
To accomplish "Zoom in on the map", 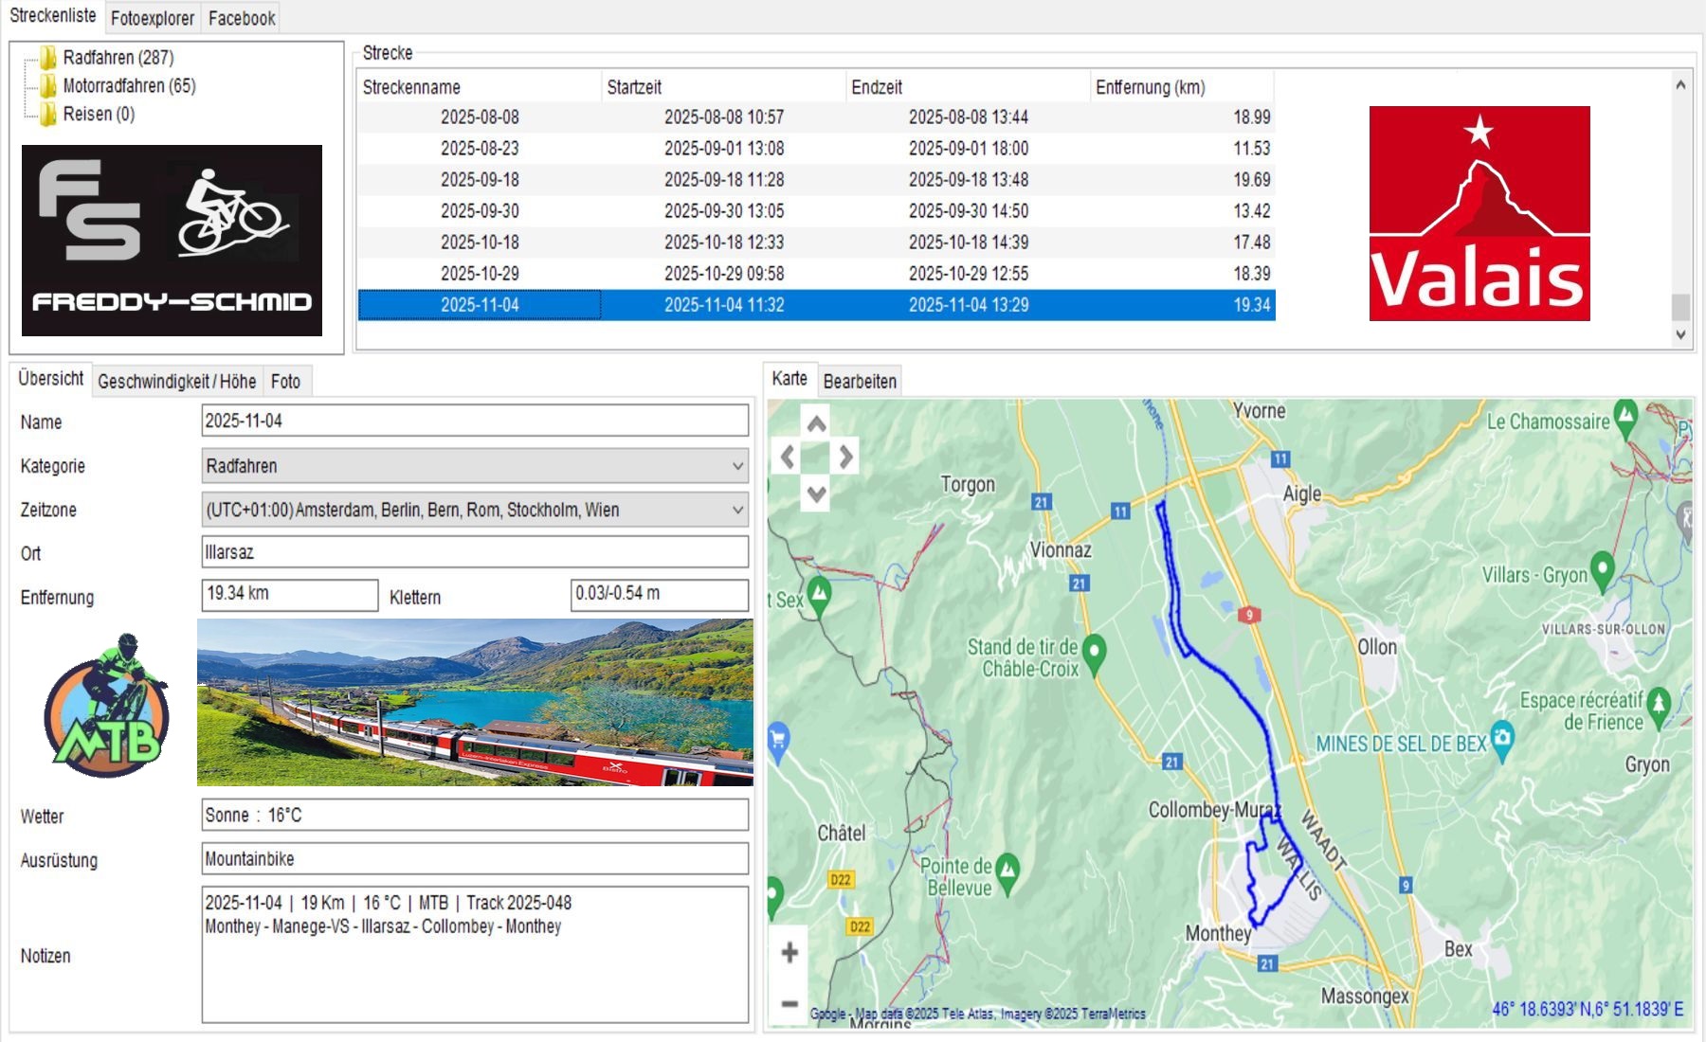I will point(789,952).
